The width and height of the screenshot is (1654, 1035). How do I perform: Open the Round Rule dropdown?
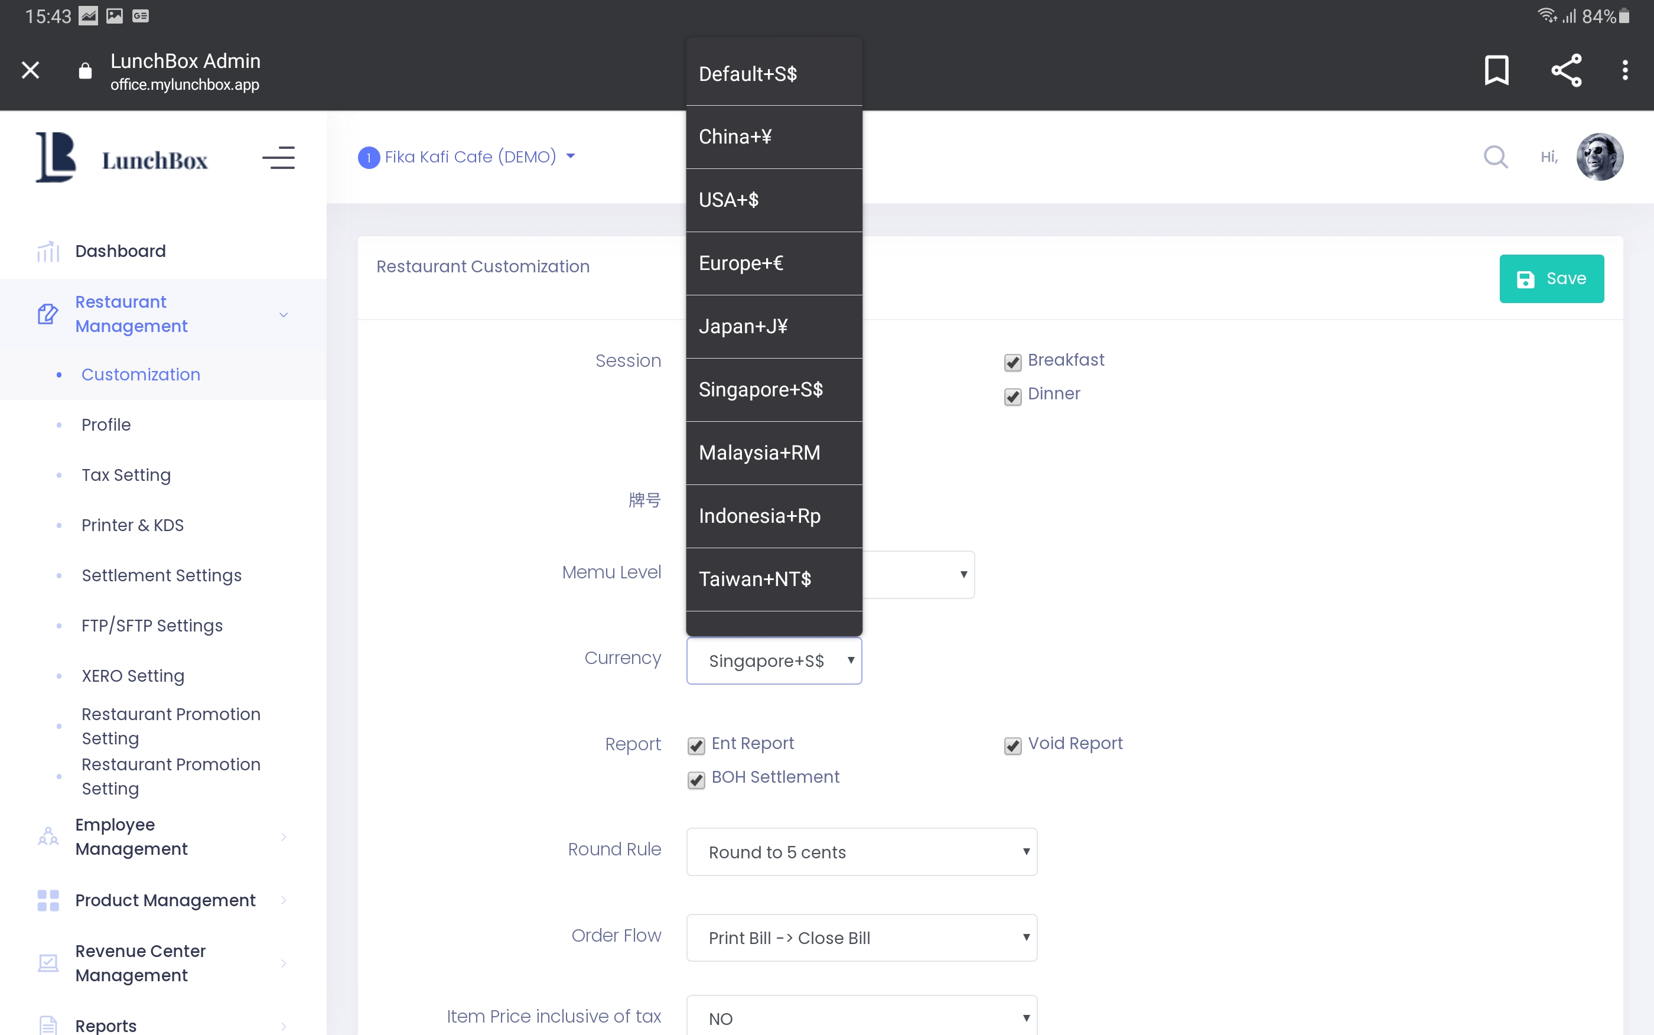pos(862,851)
